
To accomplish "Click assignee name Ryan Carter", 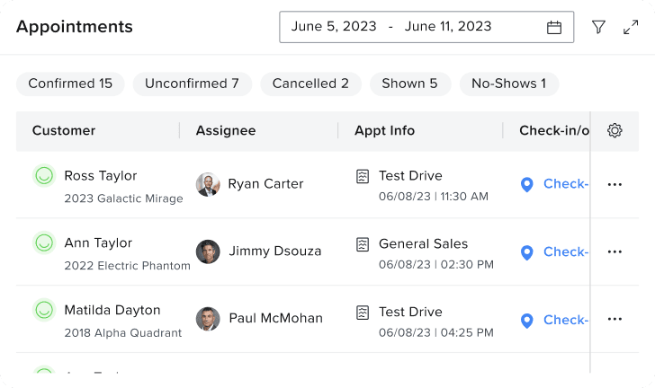I will point(265,184).
